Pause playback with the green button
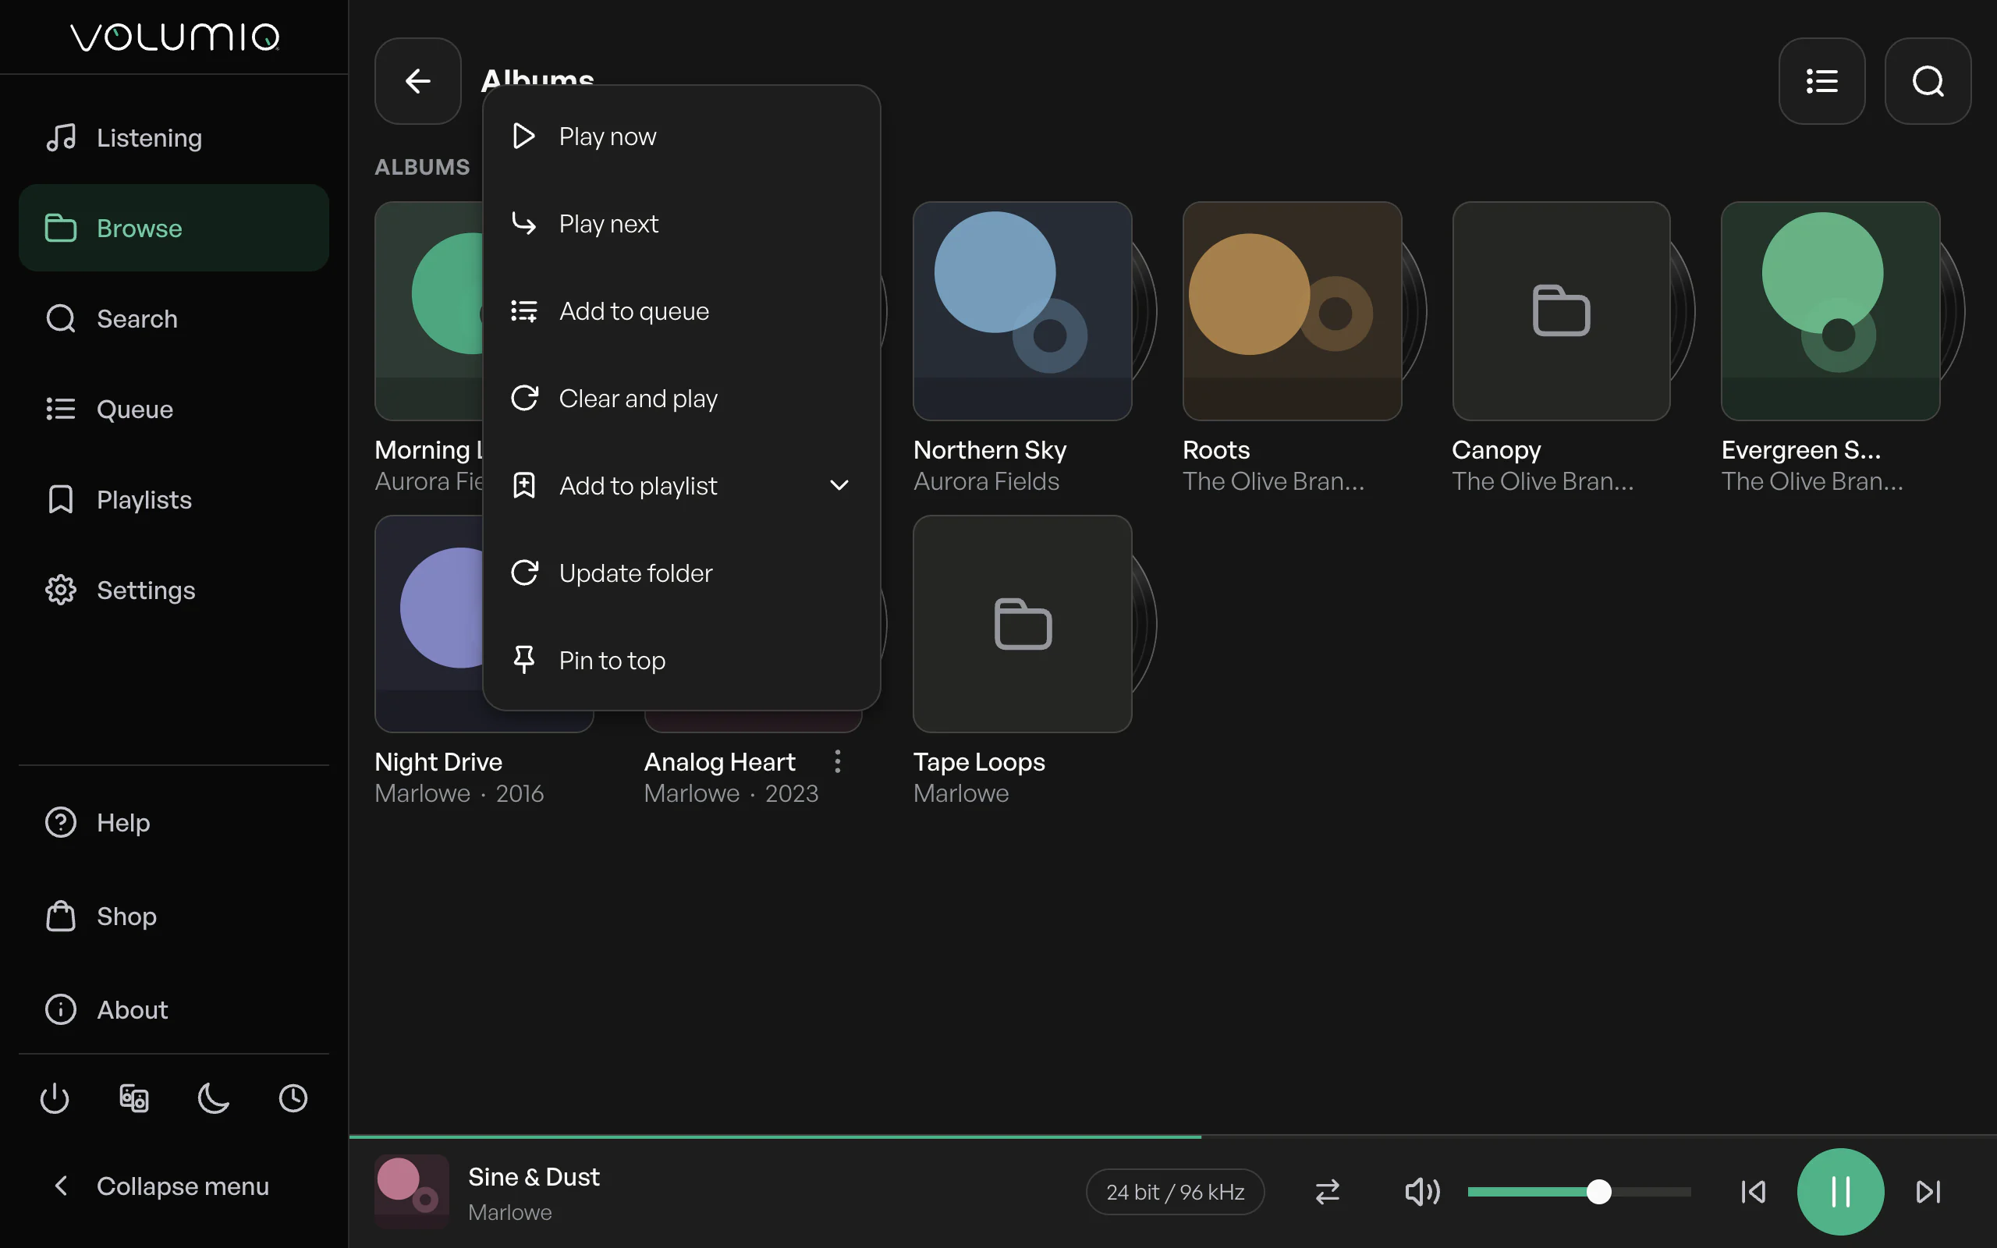This screenshot has height=1248, width=1997. click(x=1840, y=1191)
